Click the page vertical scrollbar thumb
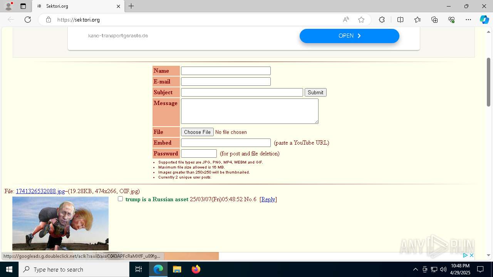 click(488, 82)
